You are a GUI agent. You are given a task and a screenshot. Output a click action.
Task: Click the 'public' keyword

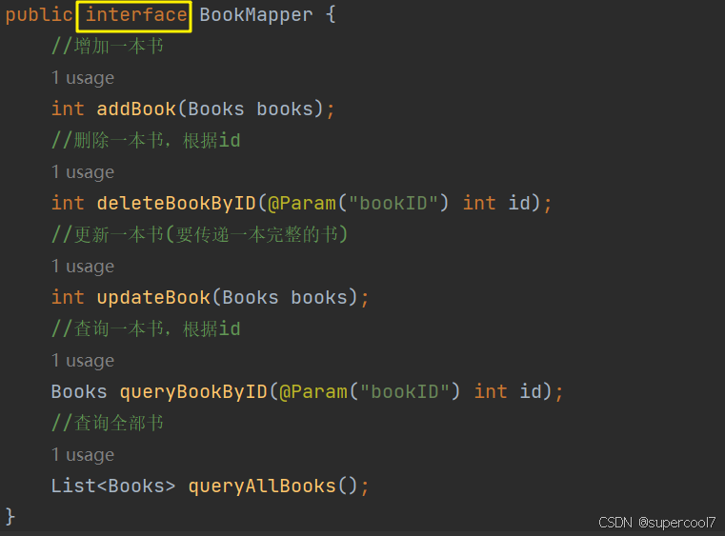click(x=39, y=15)
